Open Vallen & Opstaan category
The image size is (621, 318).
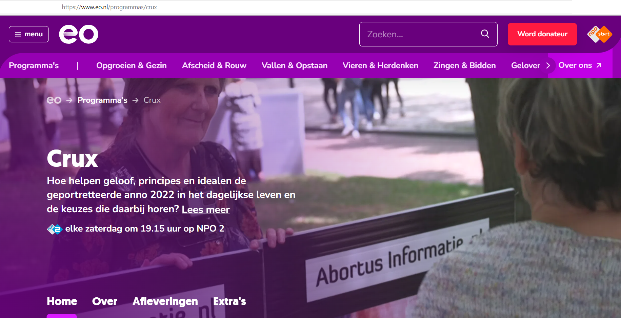pyautogui.click(x=295, y=65)
